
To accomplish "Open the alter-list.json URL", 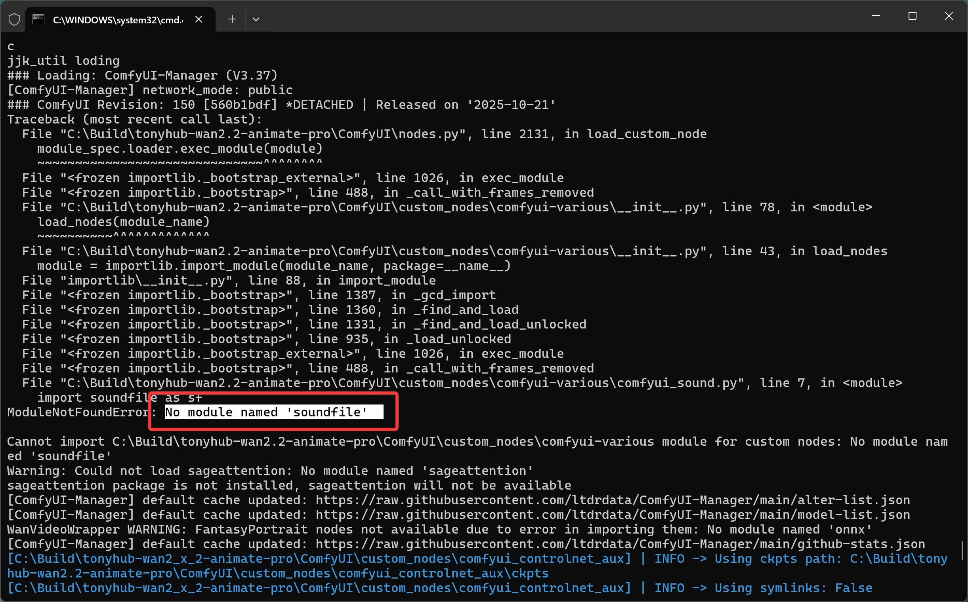I will (x=613, y=500).
